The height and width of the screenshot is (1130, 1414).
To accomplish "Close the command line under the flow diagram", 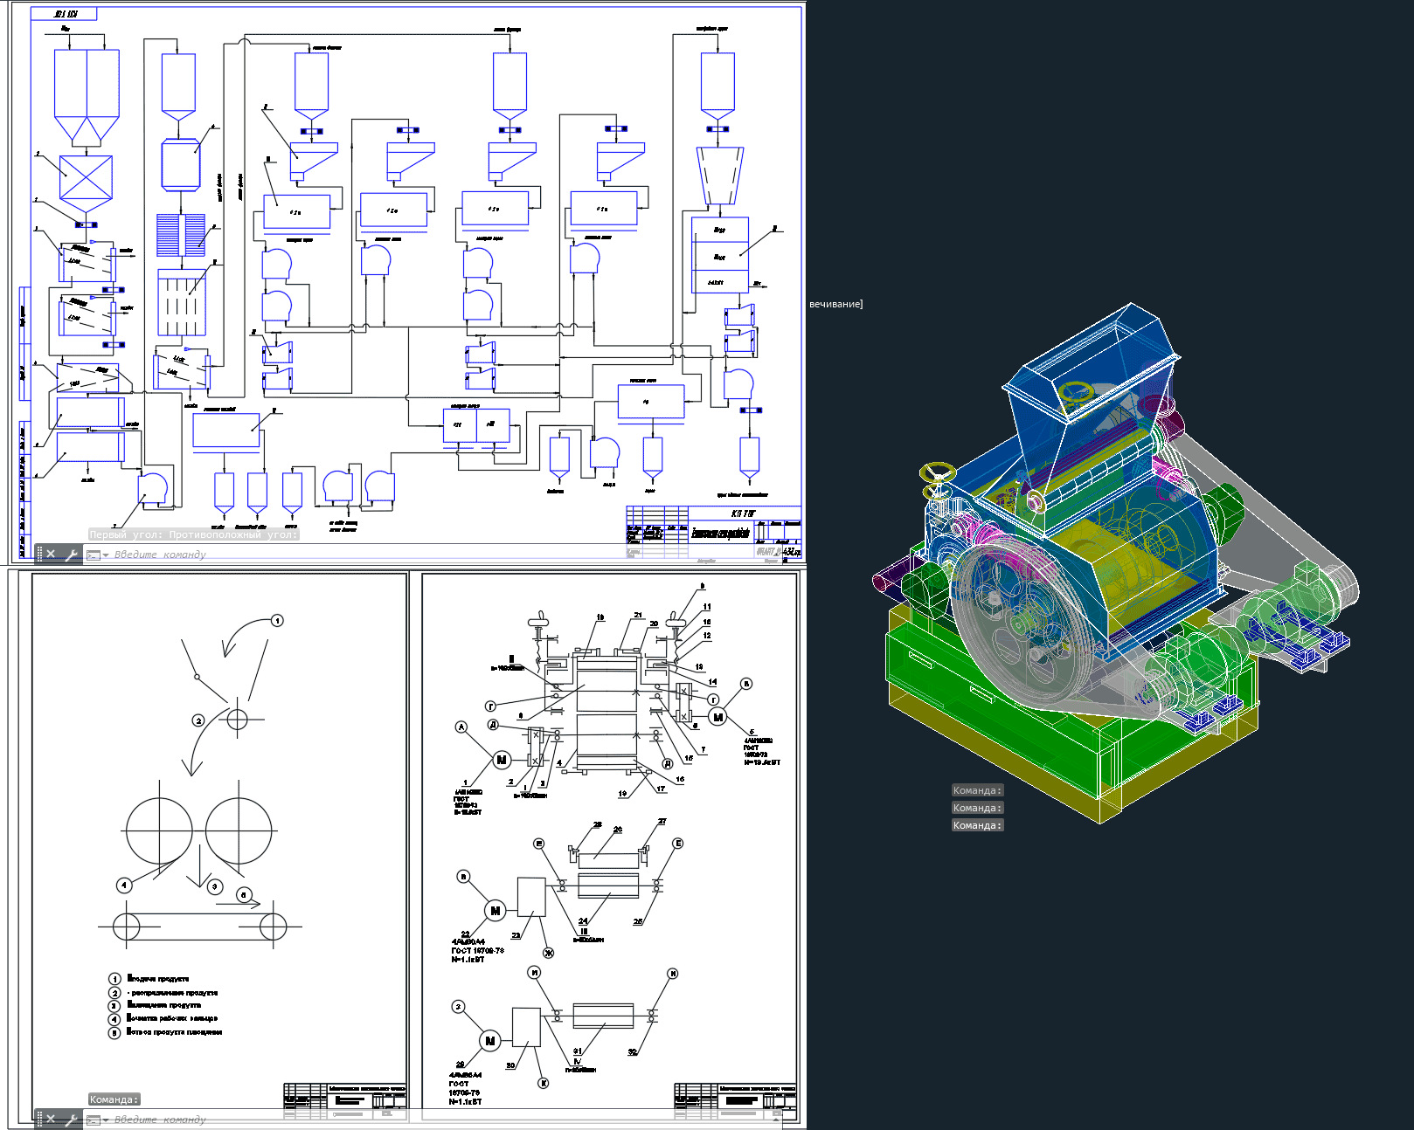I will point(51,555).
